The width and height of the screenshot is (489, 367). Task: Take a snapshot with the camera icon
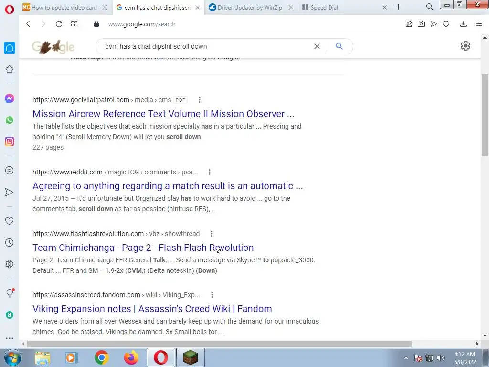click(x=421, y=24)
